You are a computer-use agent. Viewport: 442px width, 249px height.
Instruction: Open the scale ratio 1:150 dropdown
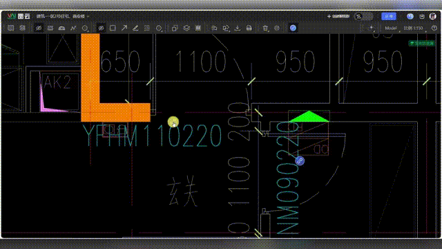[x=414, y=28]
